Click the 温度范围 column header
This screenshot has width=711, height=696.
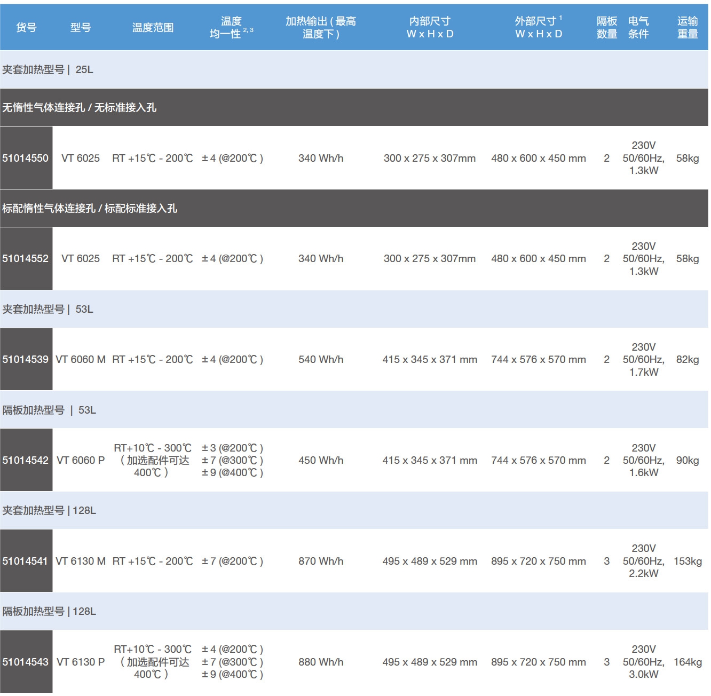coord(153,28)
